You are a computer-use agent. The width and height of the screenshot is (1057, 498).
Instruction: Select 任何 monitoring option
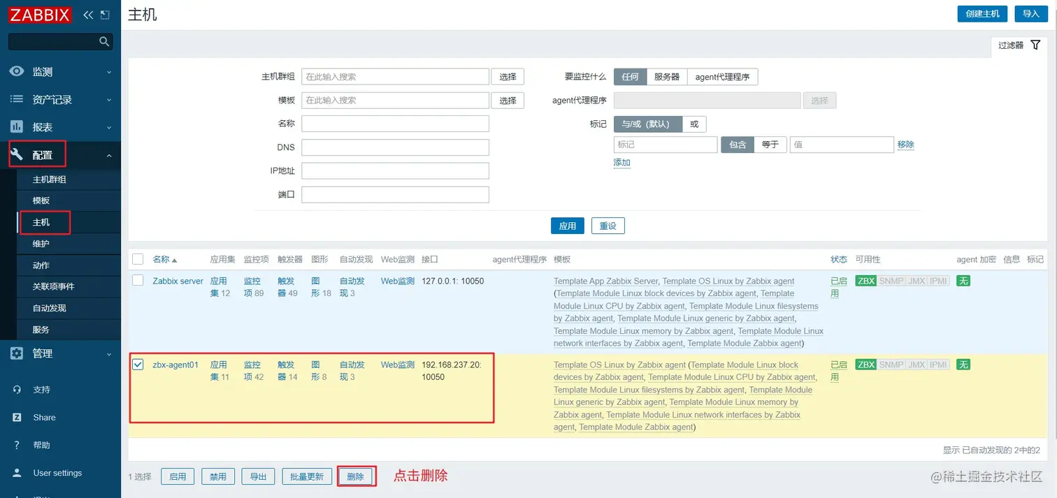630,77
